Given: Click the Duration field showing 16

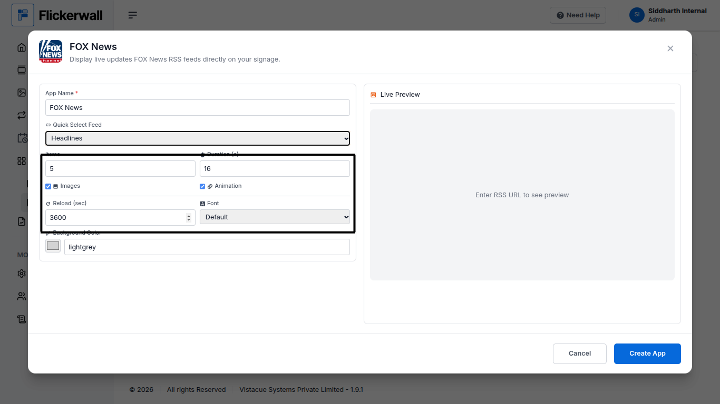Looking at the screenshot, I should (x=275, y=169).
